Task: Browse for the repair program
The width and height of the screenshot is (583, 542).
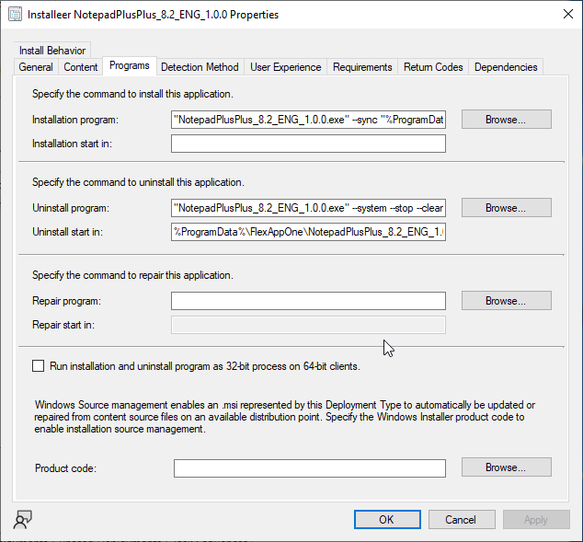Action: (506, 301)
